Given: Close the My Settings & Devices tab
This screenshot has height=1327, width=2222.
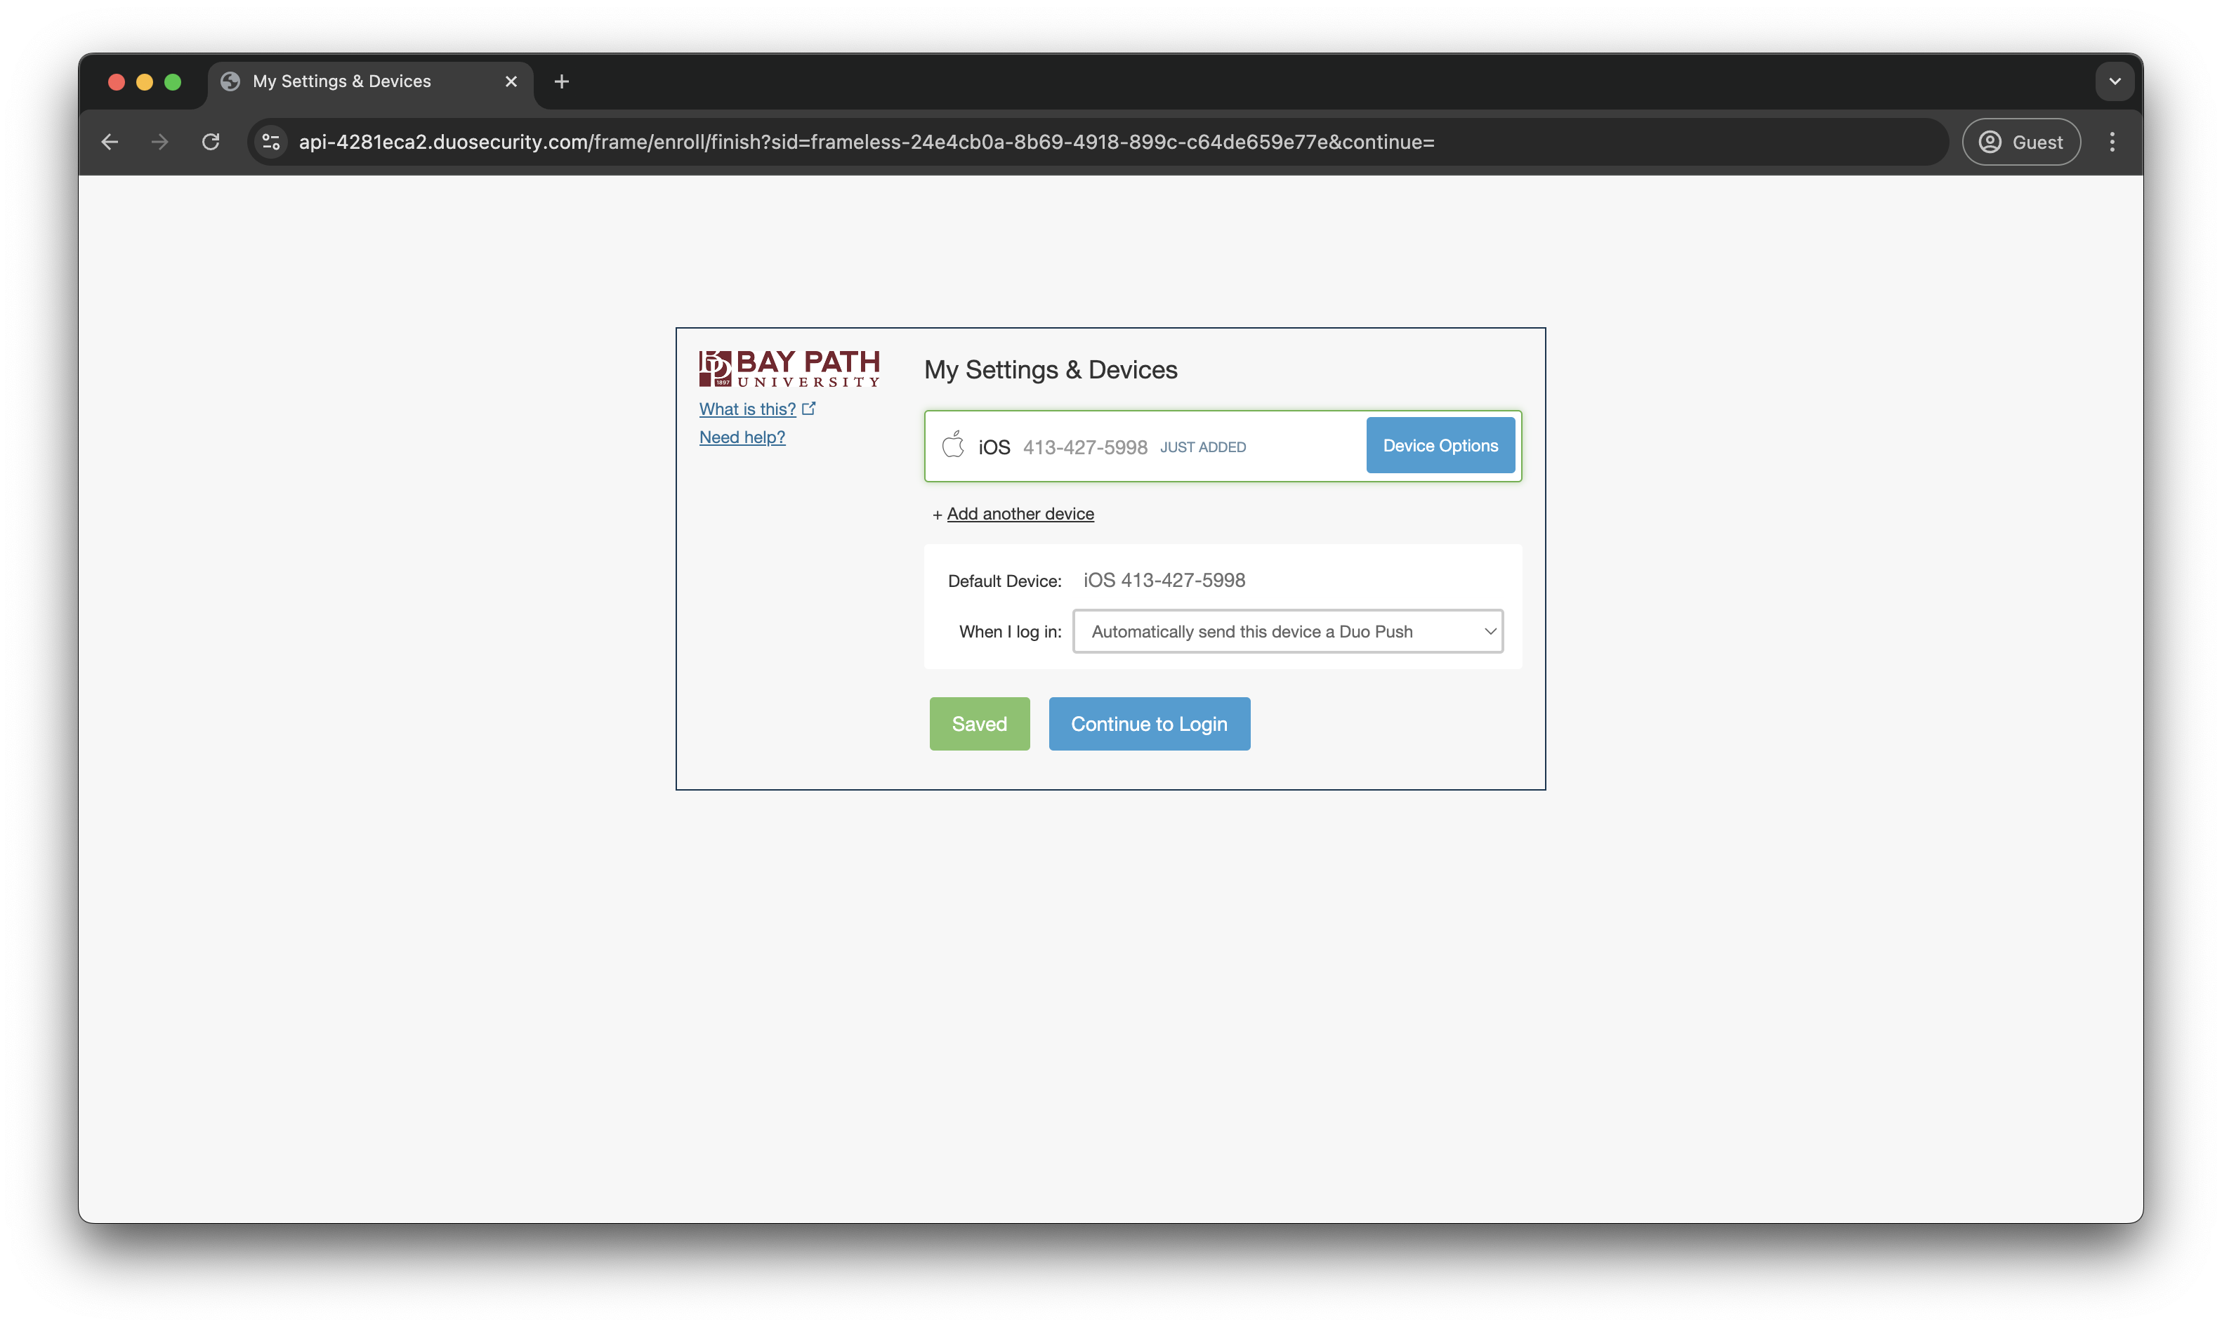Looking at the screenshot, I should pyautogui.click(x=511, y=81).
